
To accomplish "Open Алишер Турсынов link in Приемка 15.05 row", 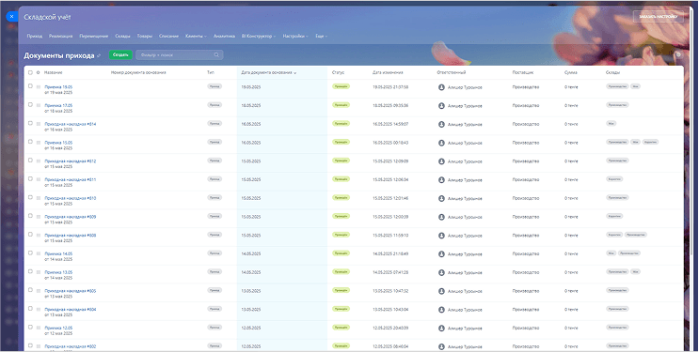I will pos(465,143).
